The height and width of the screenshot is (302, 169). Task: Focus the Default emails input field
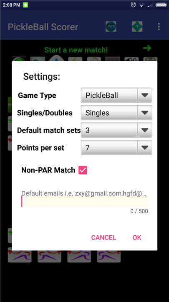(x=84, y=201)
